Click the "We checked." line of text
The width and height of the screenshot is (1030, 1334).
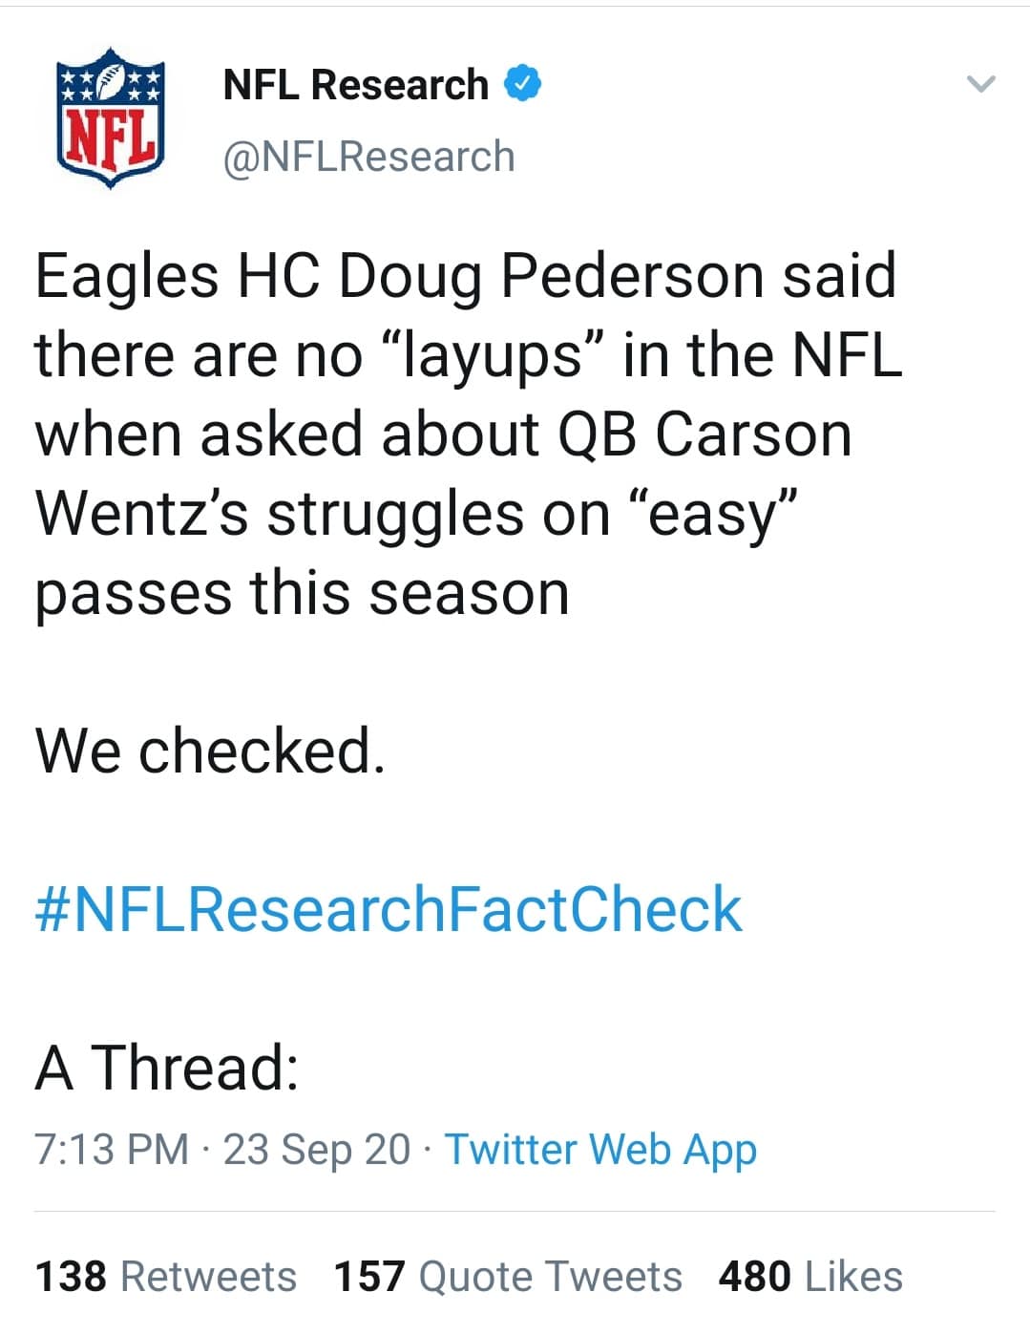pyautogui.click(x=211, y=751)
